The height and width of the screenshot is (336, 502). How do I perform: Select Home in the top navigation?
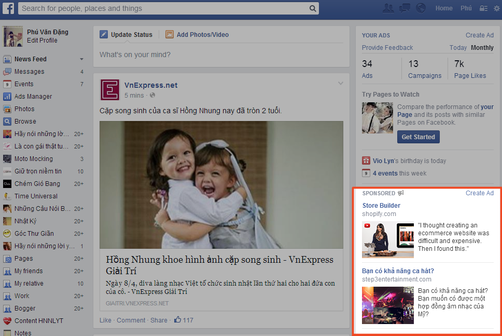(444, 8)
